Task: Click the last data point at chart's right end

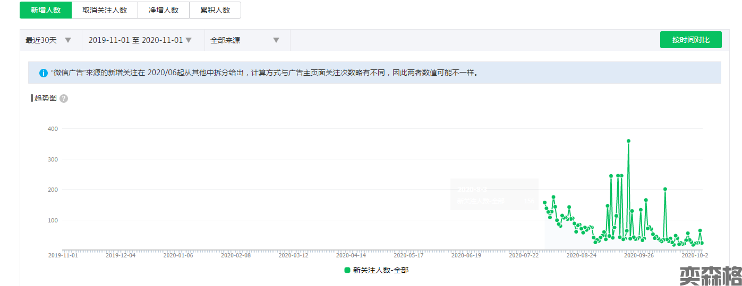Action: pyautogui.click(x=702, y=243)
